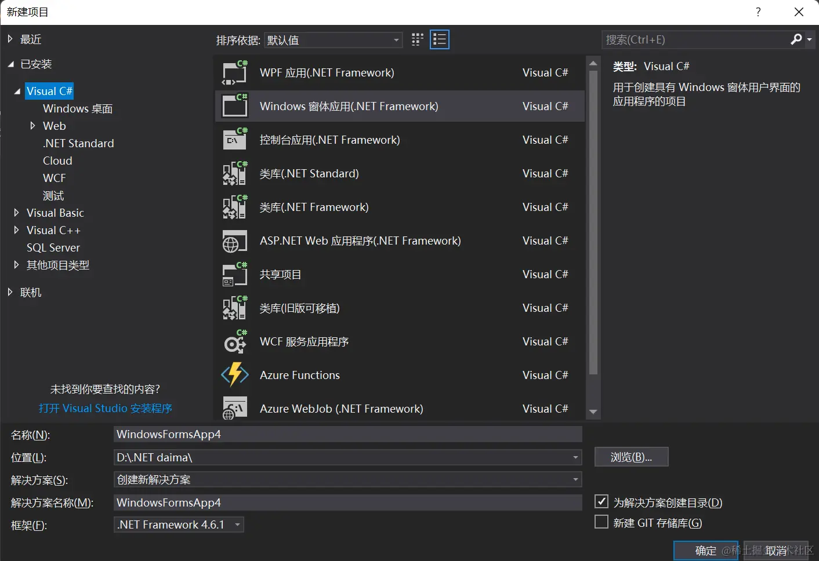819x561 pixels.
Task: Open the 位置 path dropdown
Action: point(575,457)
